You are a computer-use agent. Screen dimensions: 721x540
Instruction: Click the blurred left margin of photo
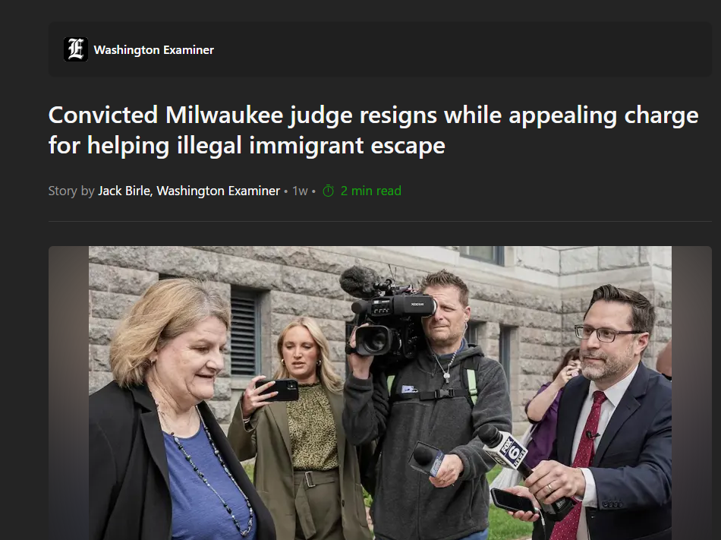[x=68, y=393]
